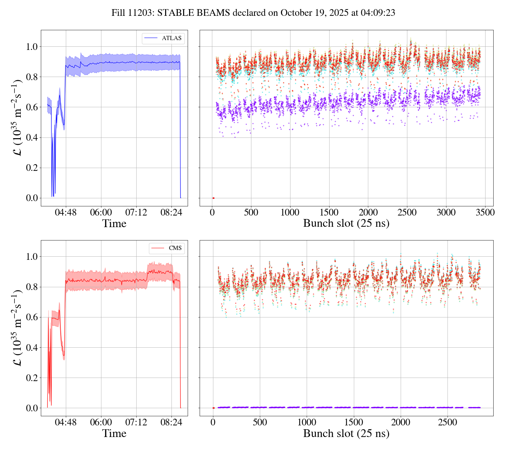Click the luminosity y-axis label of CMS plot

pyautogui.click(x=17, y=328)
